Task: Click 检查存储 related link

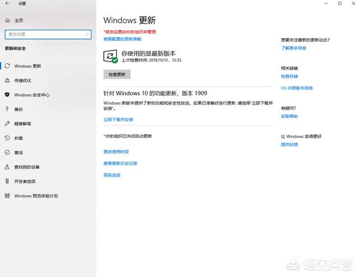Action: coord(289,76)
